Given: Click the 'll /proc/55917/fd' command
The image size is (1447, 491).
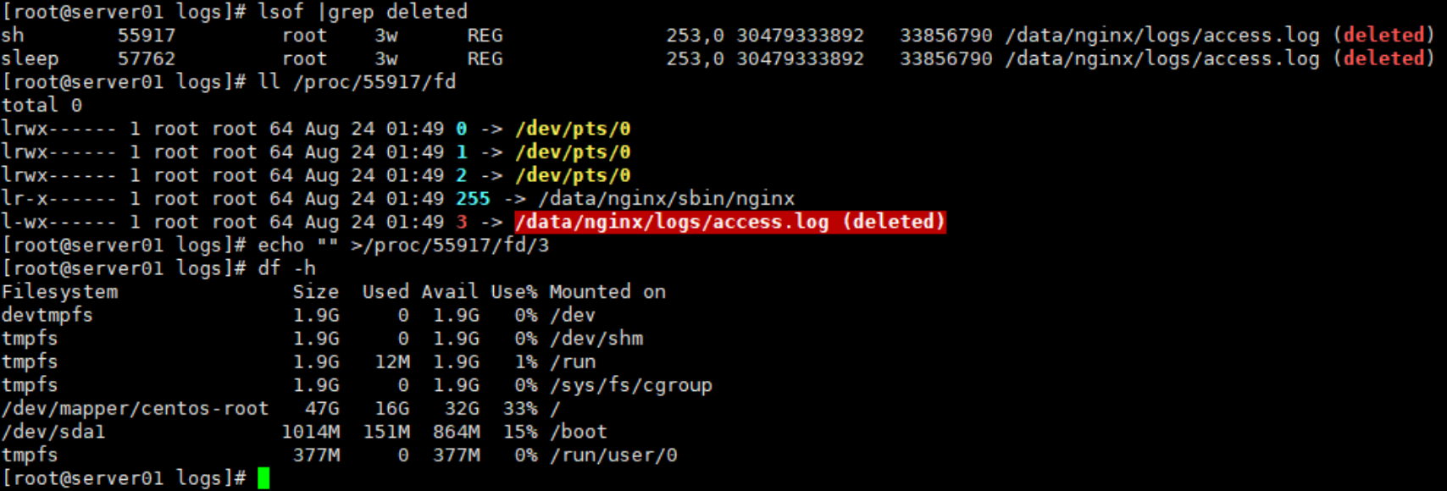Looking at the screenshot, I should point(357,82).
